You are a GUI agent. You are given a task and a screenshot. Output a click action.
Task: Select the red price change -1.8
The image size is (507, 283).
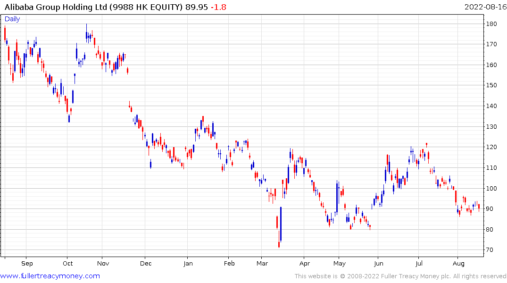click(218, 7)
